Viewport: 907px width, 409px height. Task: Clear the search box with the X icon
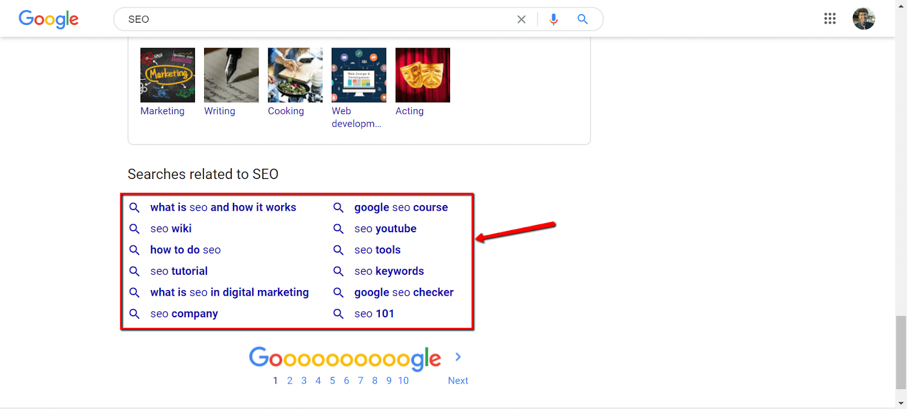pos(521,19)
